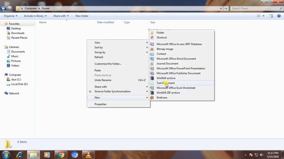The width and height of the screenshot is (284, 159).
Task: Create a new WinRAR archive
Action: point(181,78)
